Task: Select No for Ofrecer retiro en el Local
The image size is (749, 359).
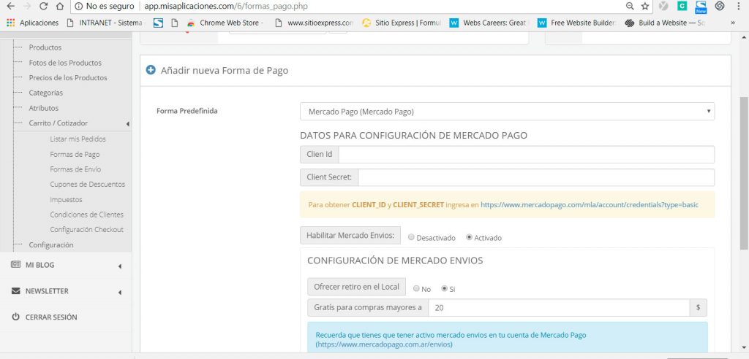Action: pyautogui.click(x=416, y=289)
